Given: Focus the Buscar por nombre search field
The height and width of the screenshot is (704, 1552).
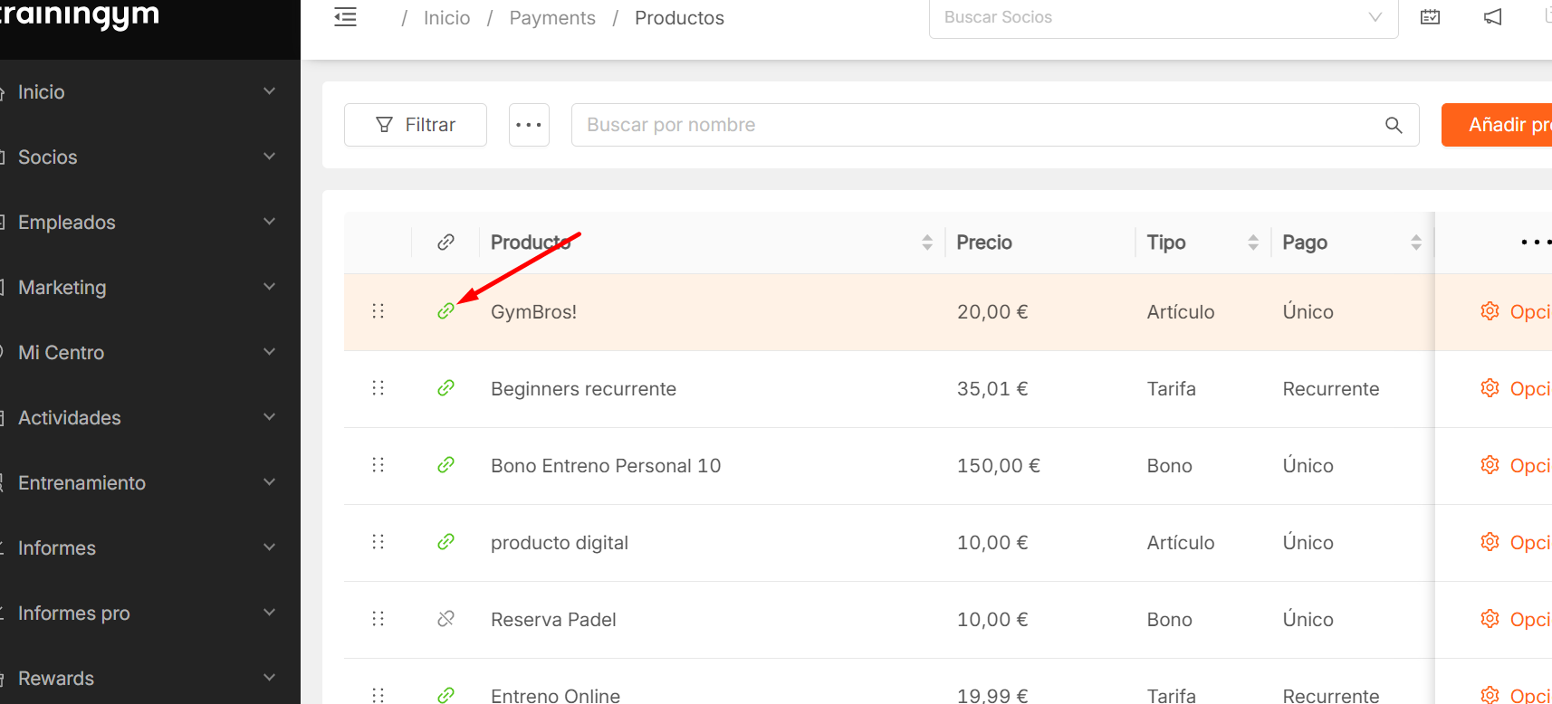Looking at the screenshot, I should (978, 125).
